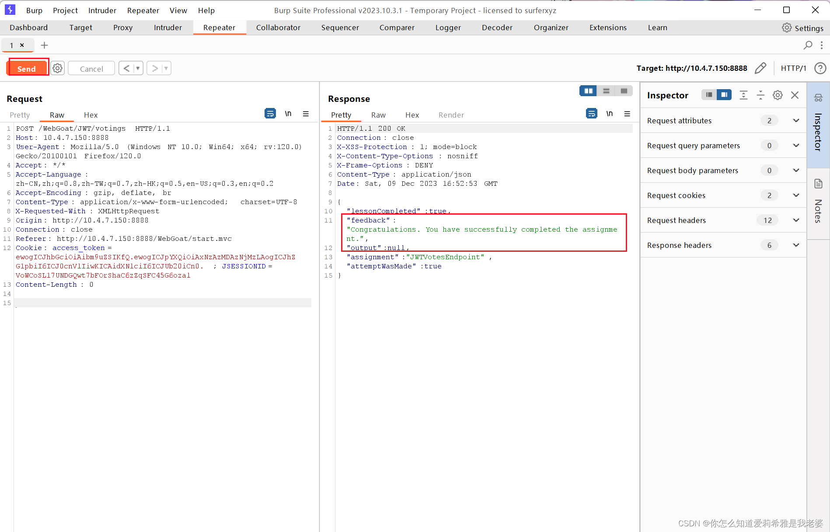Switch Response view to Raw

click(378, 115)
